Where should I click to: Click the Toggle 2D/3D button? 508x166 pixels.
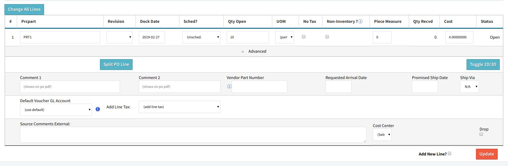tap(483, 64)
